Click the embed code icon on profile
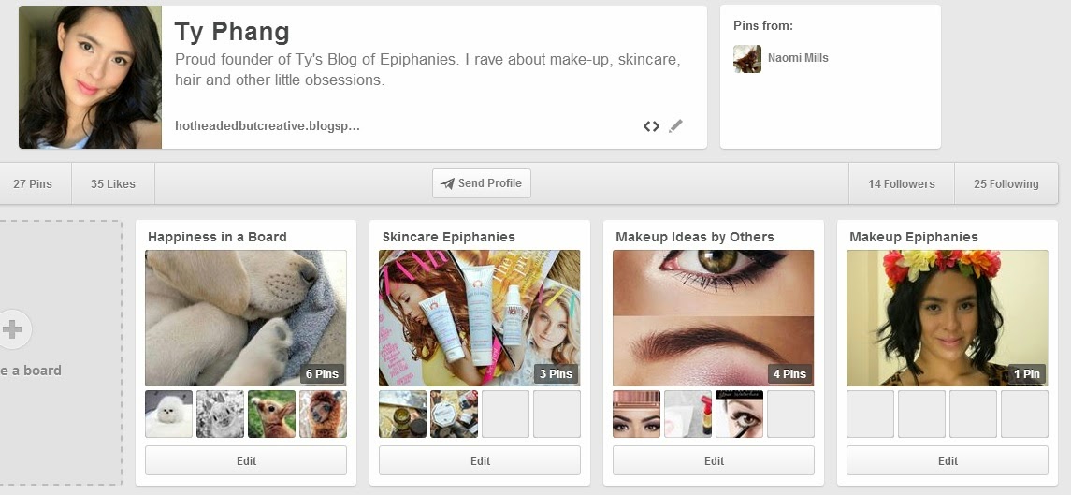The width and height of the screenshot is (1071, 495). 651,126
